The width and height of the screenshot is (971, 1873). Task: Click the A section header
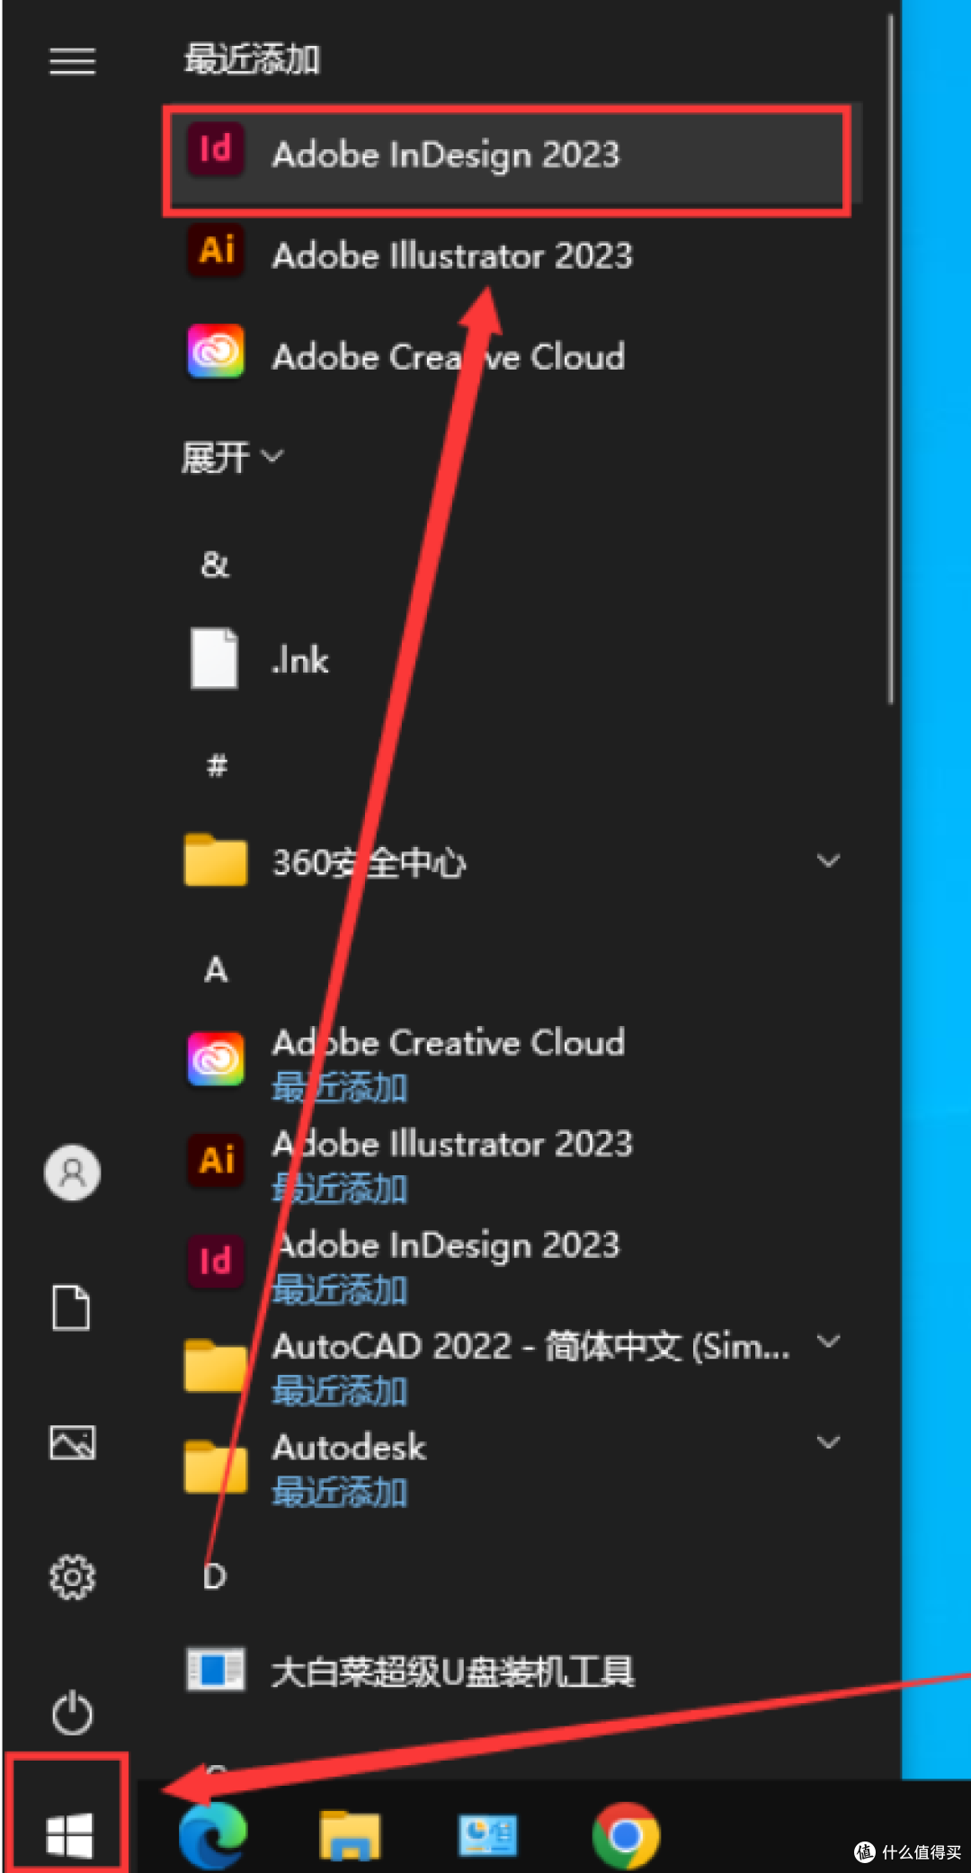216,969
